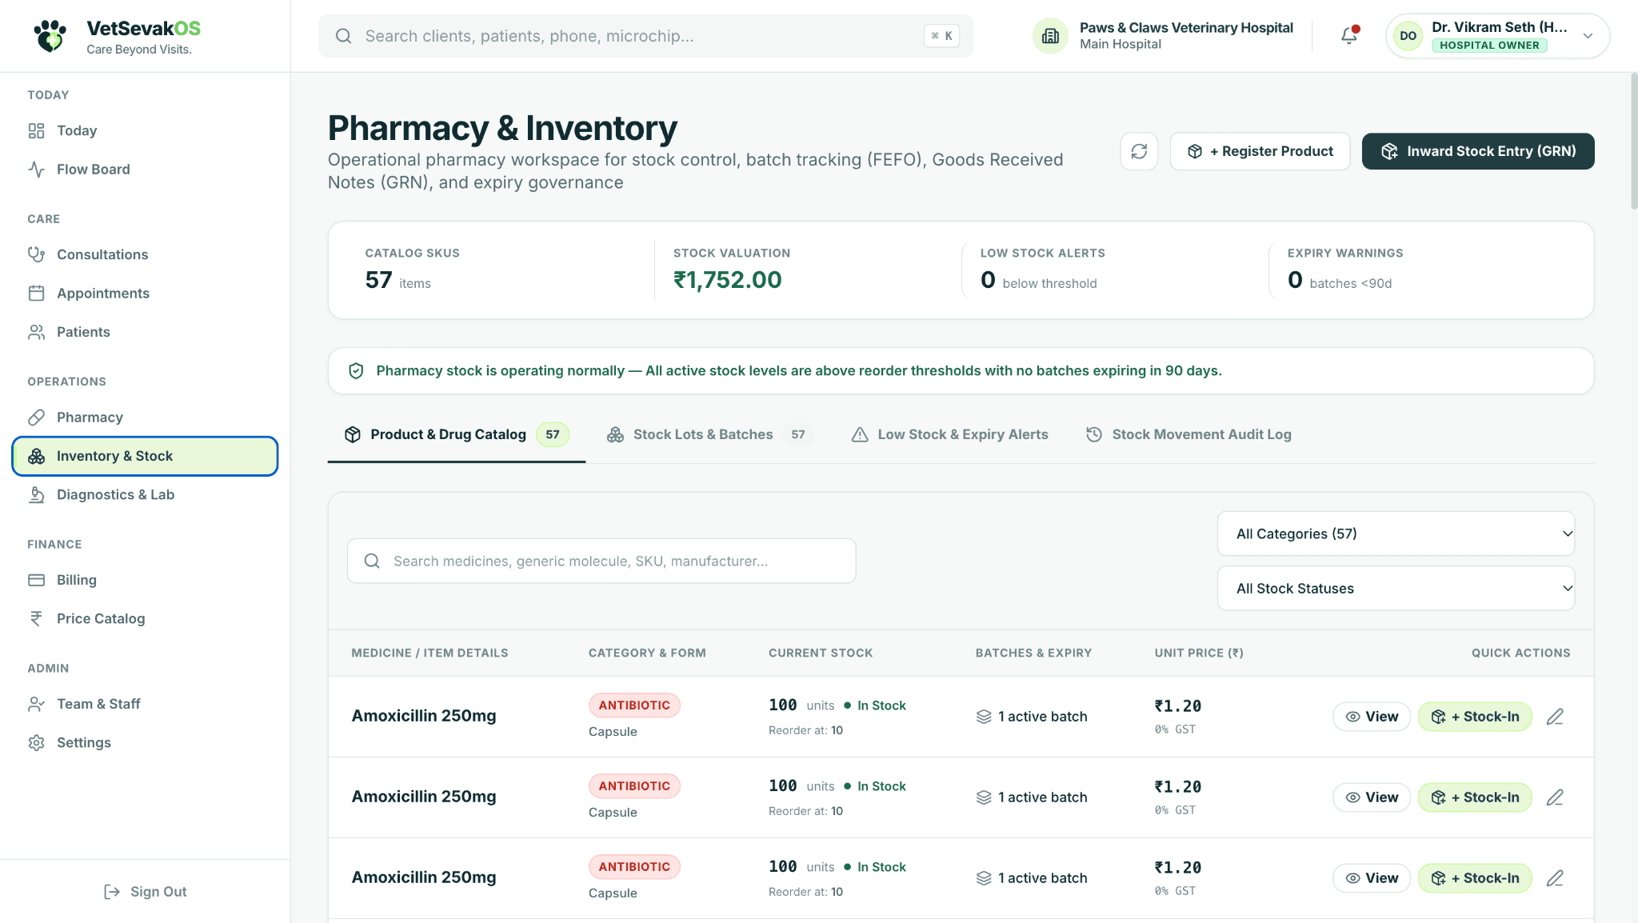Switch to Product & Drug Catalog tab
The height and width of the screenshot is (923, 1638).
[x=457, y=434]
